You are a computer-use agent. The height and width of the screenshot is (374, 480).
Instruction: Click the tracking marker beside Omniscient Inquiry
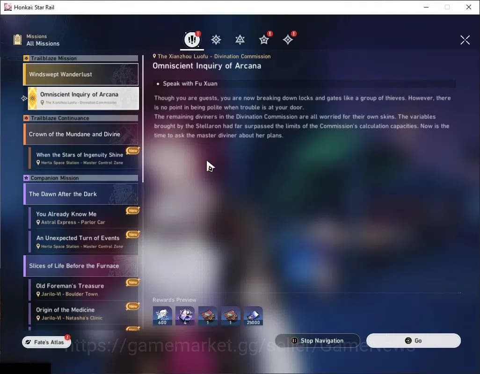(x=24, y=98)
